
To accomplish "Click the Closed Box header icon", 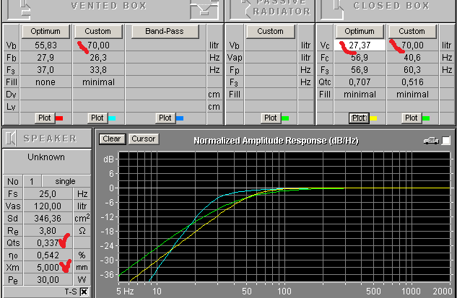I will [332, 9].
